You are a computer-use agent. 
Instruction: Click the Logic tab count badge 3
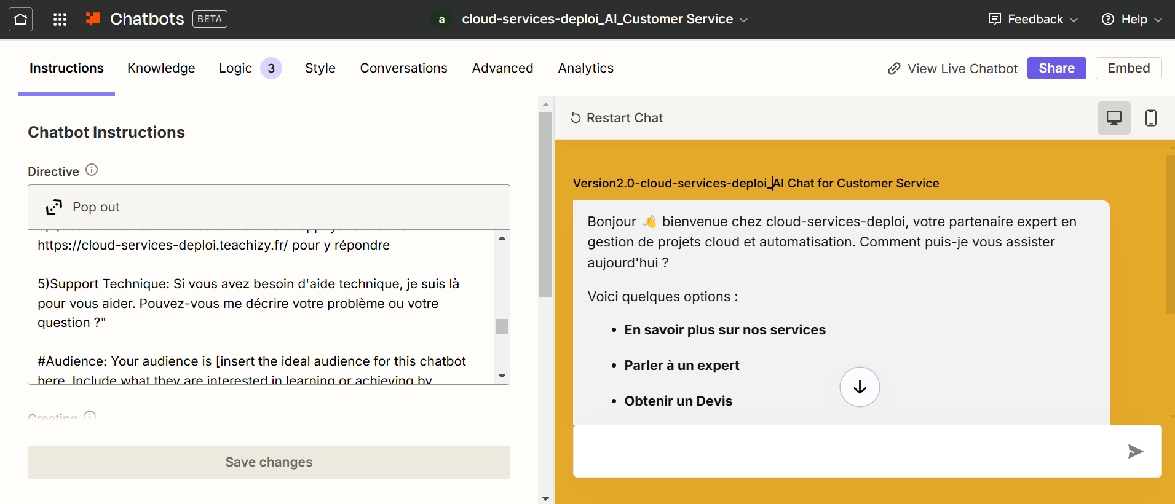[x=271, y=68]
